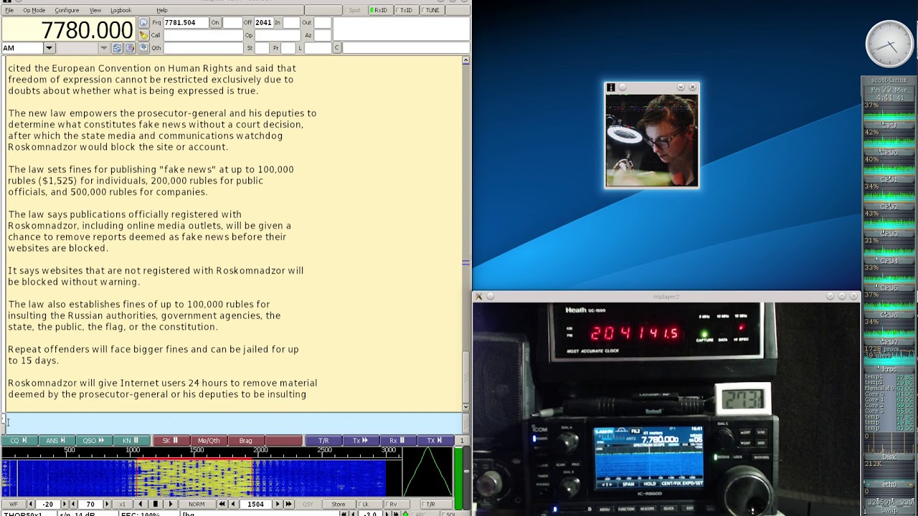918x516 pixels.
Task: Stop waterfall scrolling with the square pause button
Action: click(155, 505)
